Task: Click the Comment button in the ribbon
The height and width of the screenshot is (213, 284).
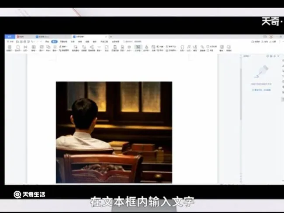Action: [x=107, y=48]
